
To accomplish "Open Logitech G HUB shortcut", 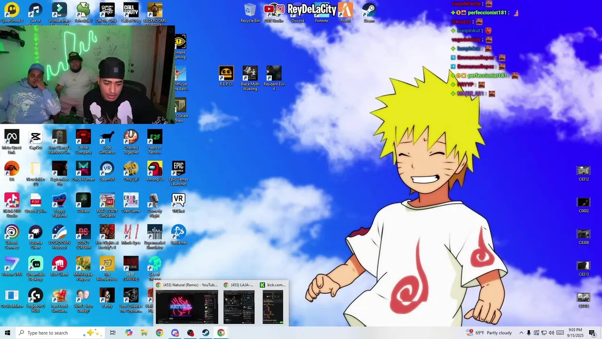I will [36, 301].
